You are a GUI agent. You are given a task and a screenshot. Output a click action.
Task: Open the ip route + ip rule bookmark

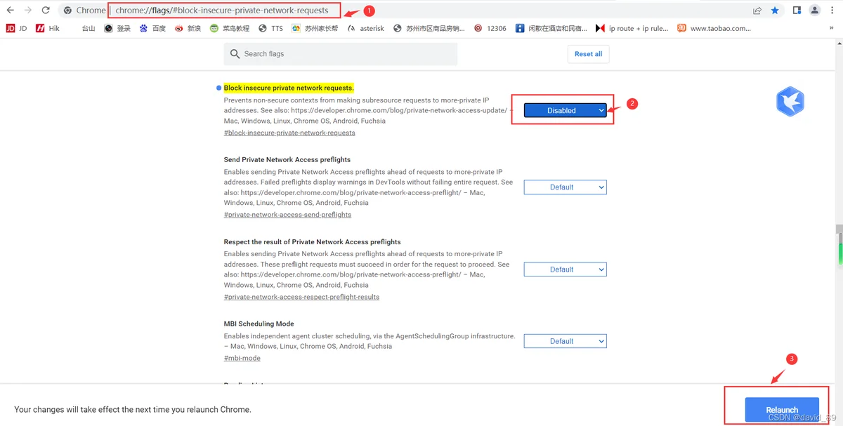[632, 28]
